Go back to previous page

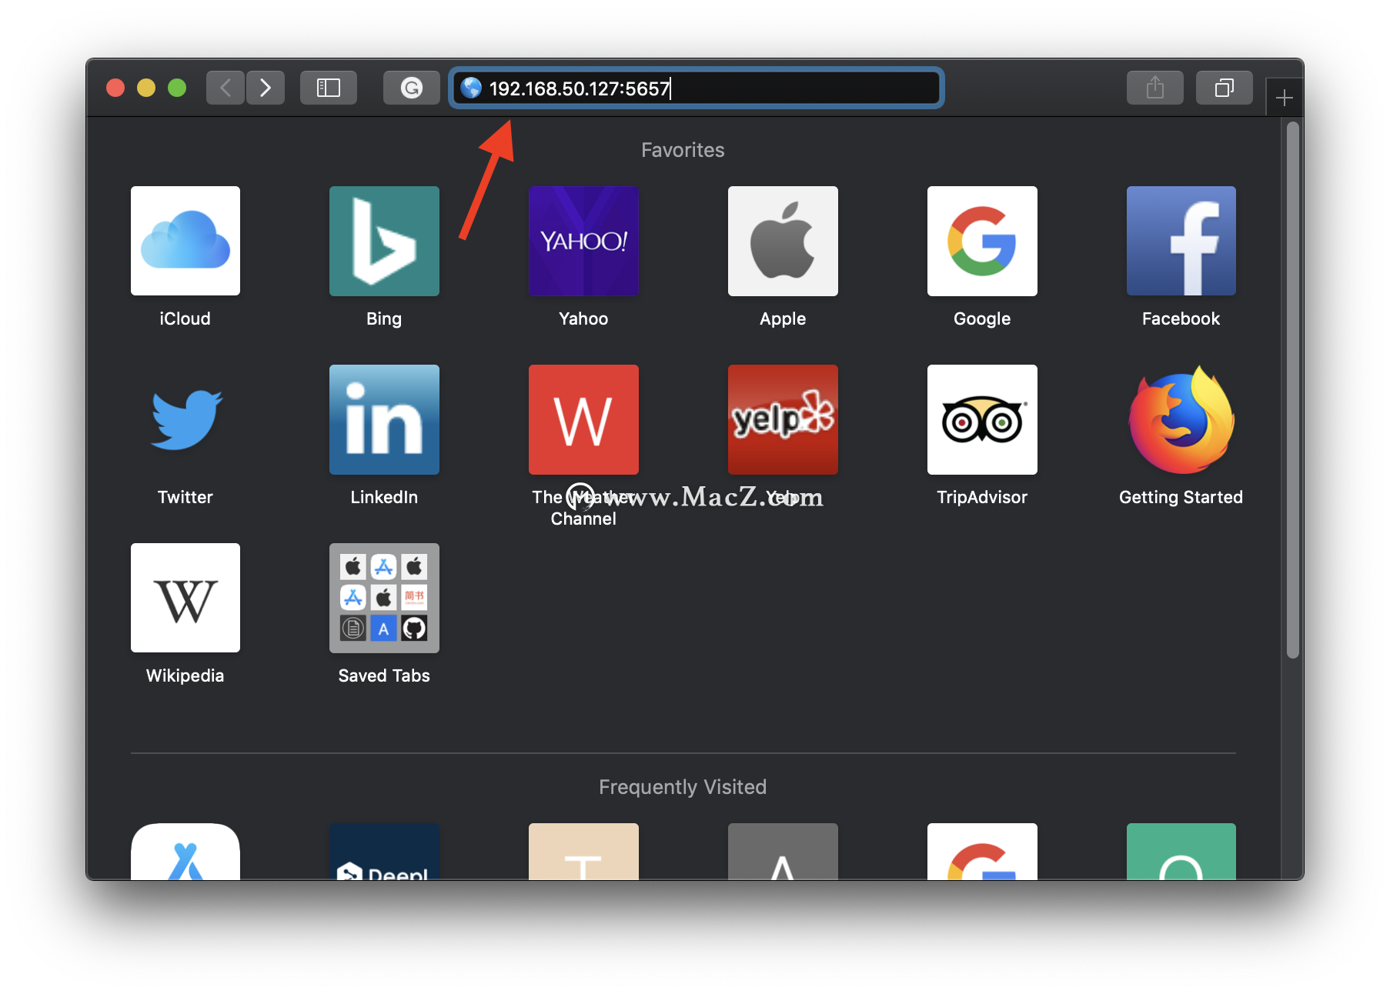click(x=226, y=88)
